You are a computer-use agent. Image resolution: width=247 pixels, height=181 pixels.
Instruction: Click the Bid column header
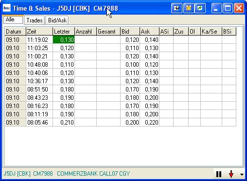tap(130, 32)
